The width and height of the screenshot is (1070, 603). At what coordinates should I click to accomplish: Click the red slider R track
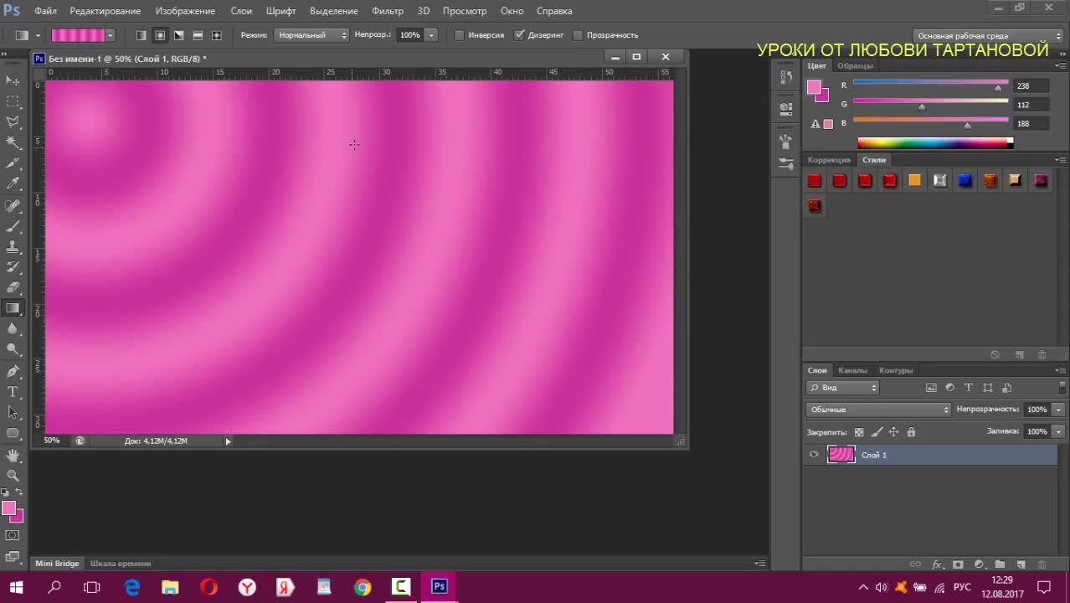pyautogui.click(x=930, y=83)
